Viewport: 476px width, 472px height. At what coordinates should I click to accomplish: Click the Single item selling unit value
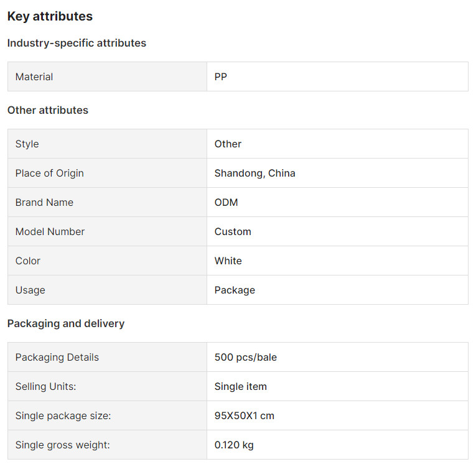coord(240,386)
